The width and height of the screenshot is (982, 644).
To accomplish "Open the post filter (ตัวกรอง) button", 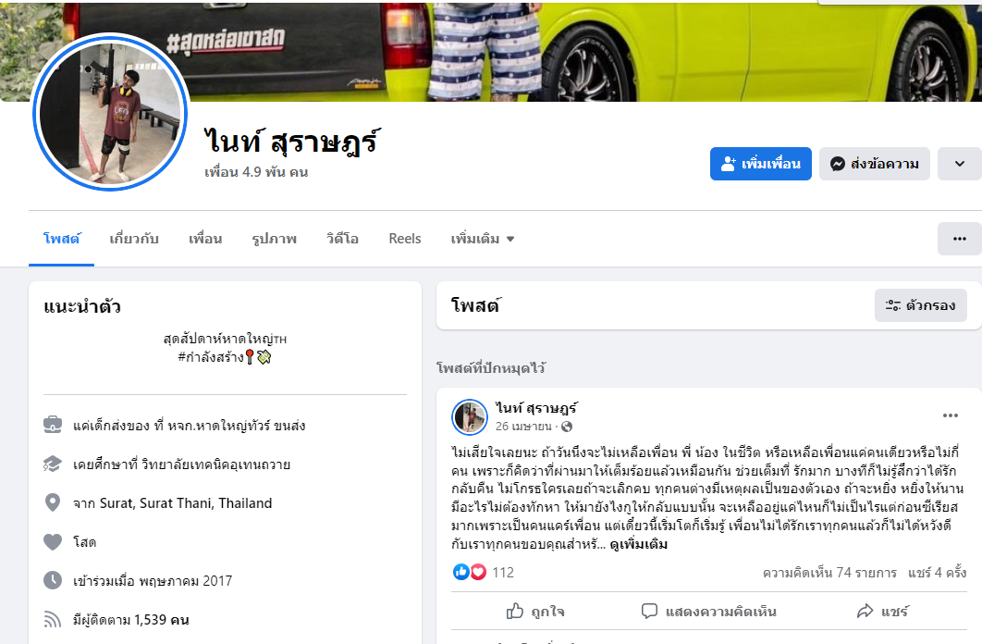I will (x=921, y=305).
